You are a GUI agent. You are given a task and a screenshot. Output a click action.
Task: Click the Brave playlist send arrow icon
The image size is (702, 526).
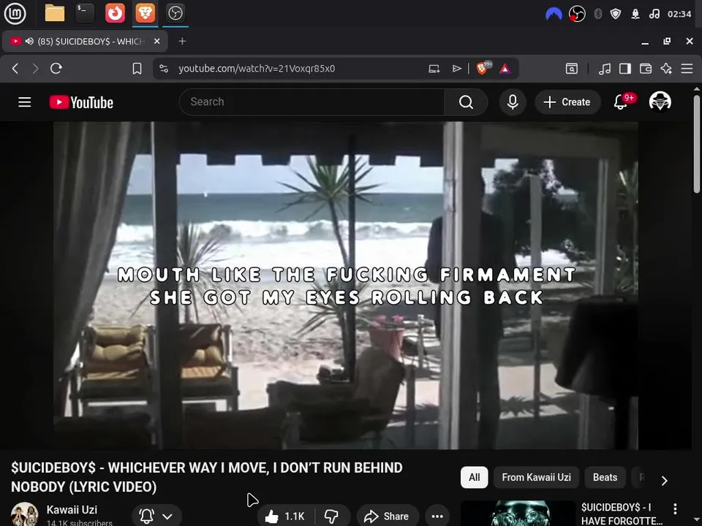pyautogui.click(x=456, y=69)
